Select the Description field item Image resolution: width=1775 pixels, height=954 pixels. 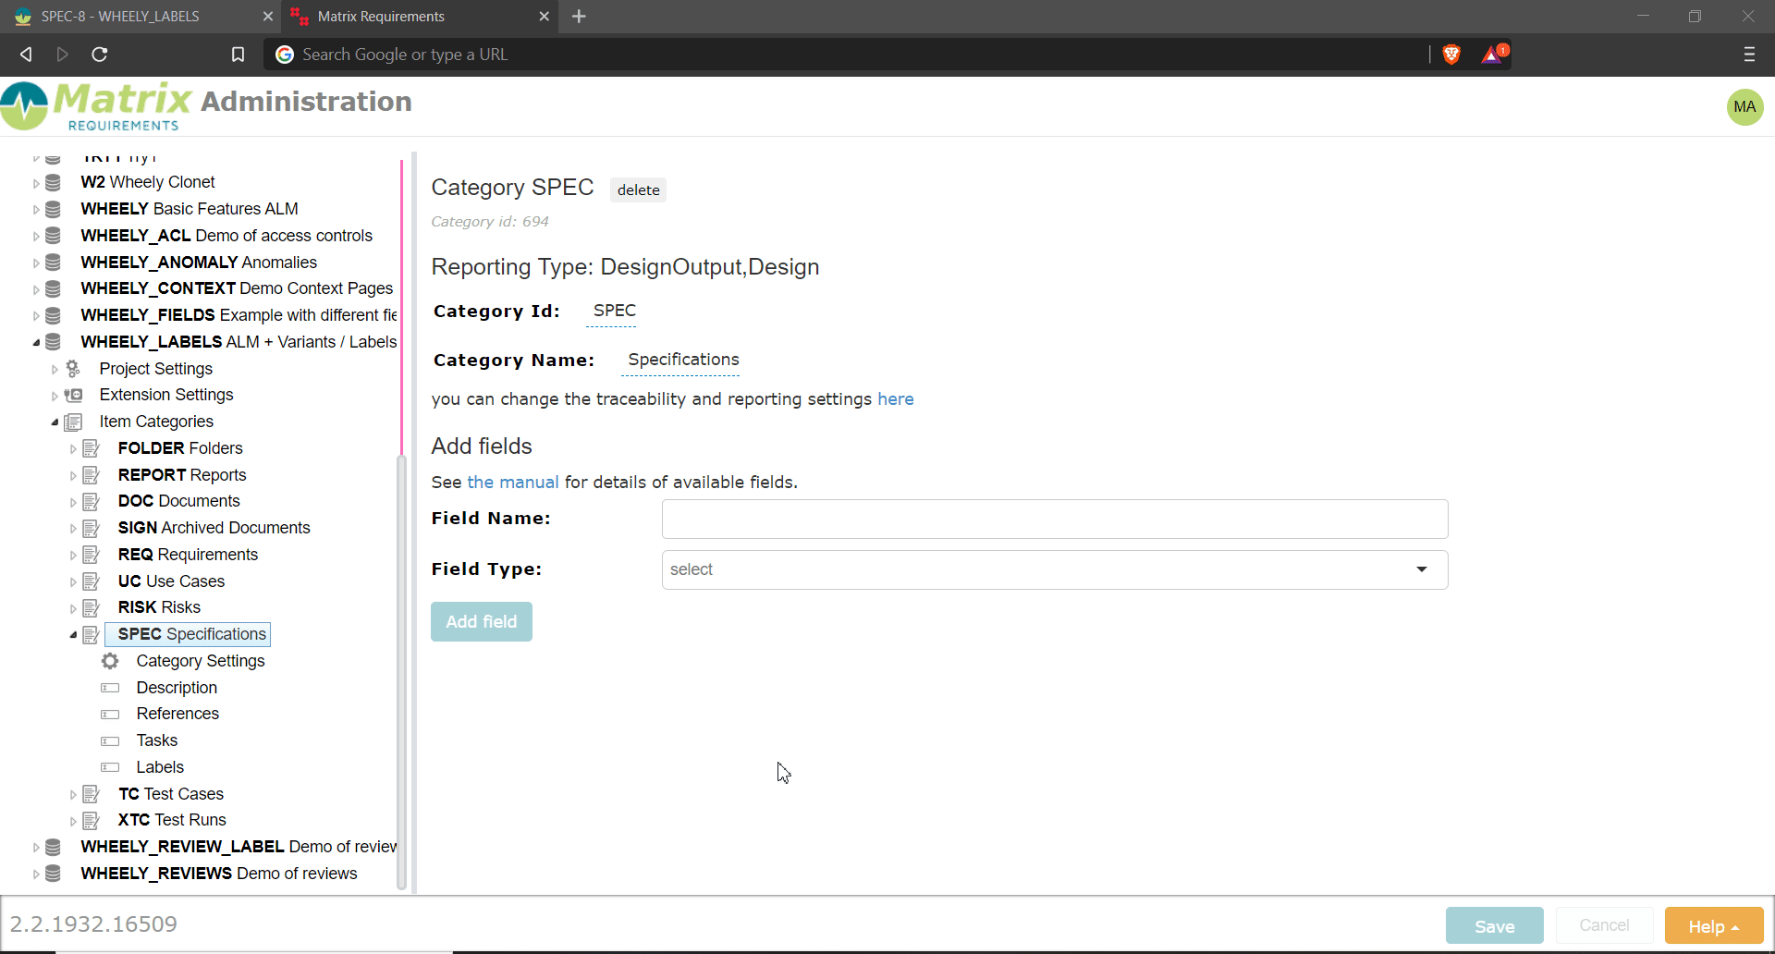177,688
